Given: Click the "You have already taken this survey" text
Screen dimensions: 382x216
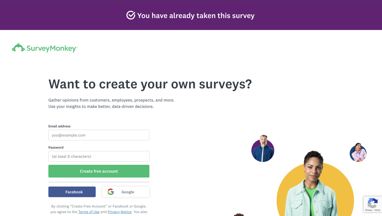Looking at the screenshot, I should click(x=196, y=15).
